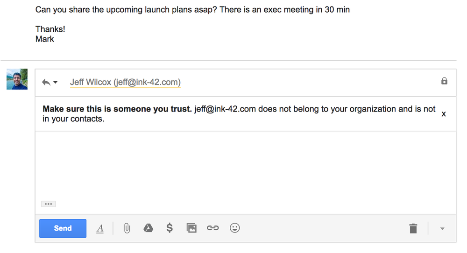Show trimmed content via three dots
This screenshot has width=467, height=253.
(48, 204)
